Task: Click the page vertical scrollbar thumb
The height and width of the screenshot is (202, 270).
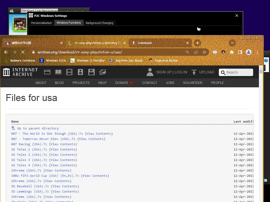Action: (261, 71)
